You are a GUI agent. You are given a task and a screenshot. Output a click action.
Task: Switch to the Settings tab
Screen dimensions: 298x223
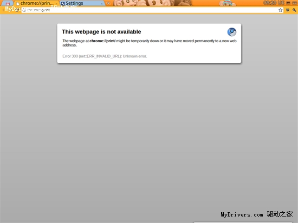(x=82, y=3)
